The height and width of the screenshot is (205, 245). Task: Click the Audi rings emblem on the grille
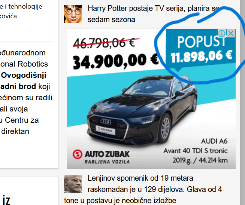(x=106, y=121)
